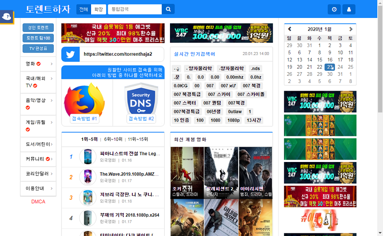Open 부재의 기억 2018.1080p.x264 title
The height and width of the screenshot is (236, 383).
[130, 215]
